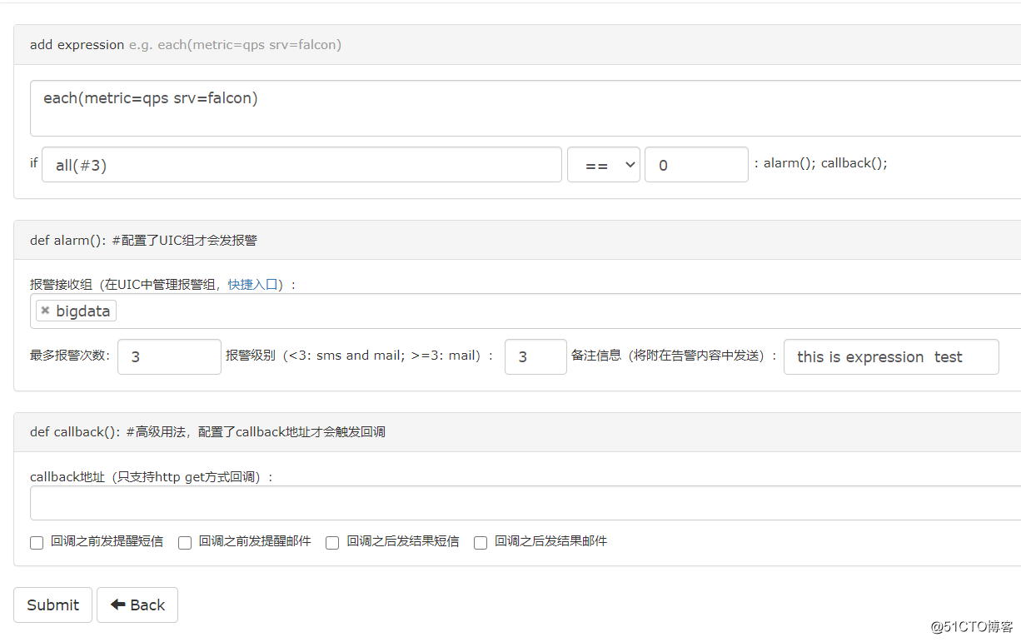This screenshot has height=642, width=1021.
Task: Tick the 回调之后发结果邮件 checkbox
Action: (x=481, y=543)
